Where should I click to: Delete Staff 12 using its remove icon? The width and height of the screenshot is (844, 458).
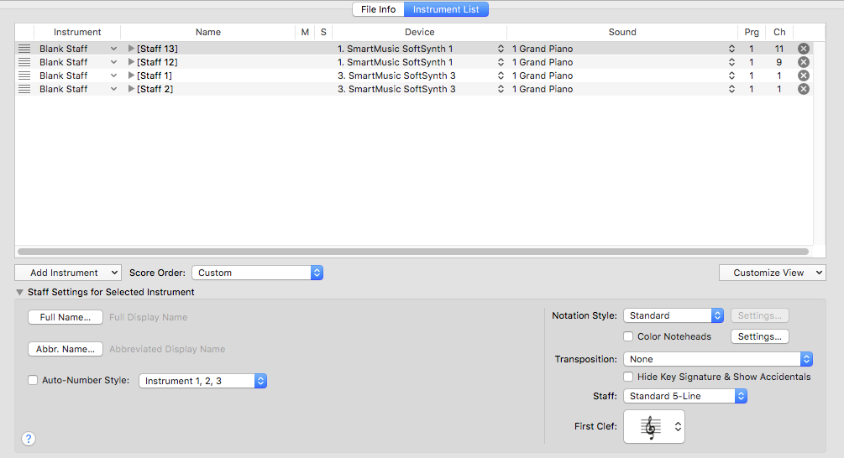[804, 62]
